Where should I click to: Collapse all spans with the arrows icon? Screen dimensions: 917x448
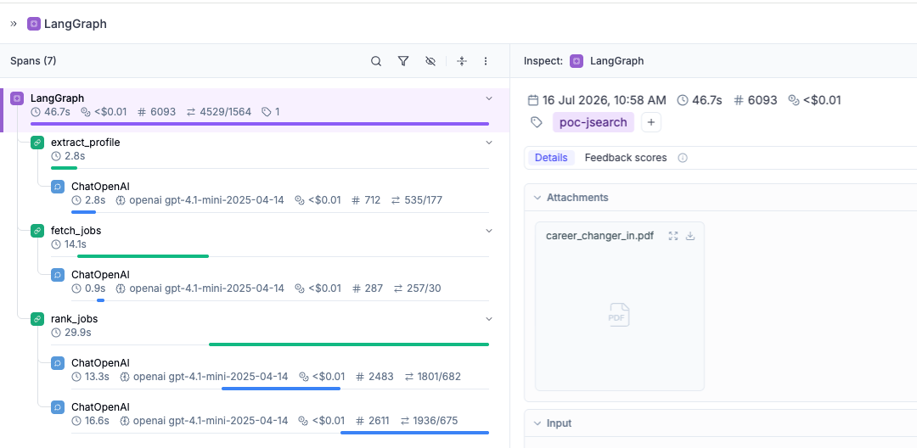pyautogui.click(x=462, y=61)
